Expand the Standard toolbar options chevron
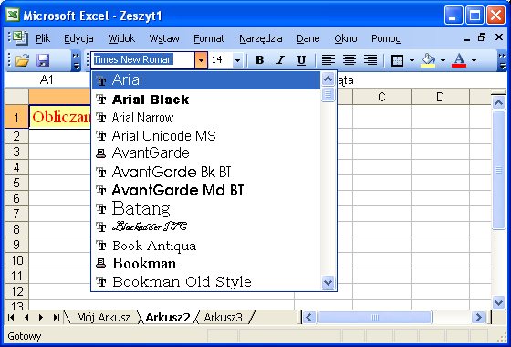The image size is (511, 347). coord(76,60)
